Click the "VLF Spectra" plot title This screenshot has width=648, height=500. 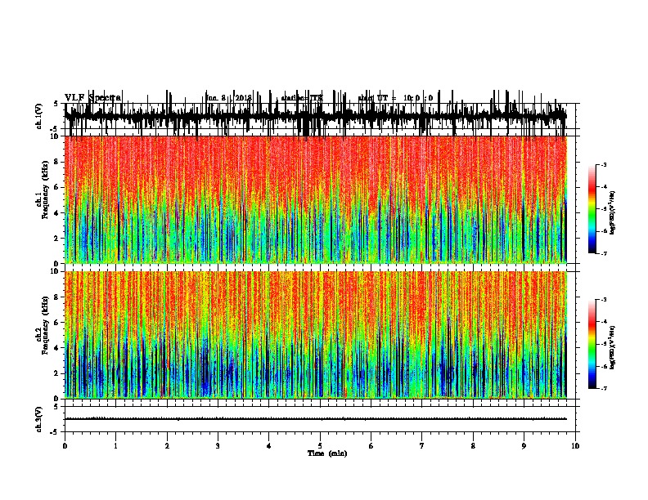pyautogui.click(x=93, y=98)
